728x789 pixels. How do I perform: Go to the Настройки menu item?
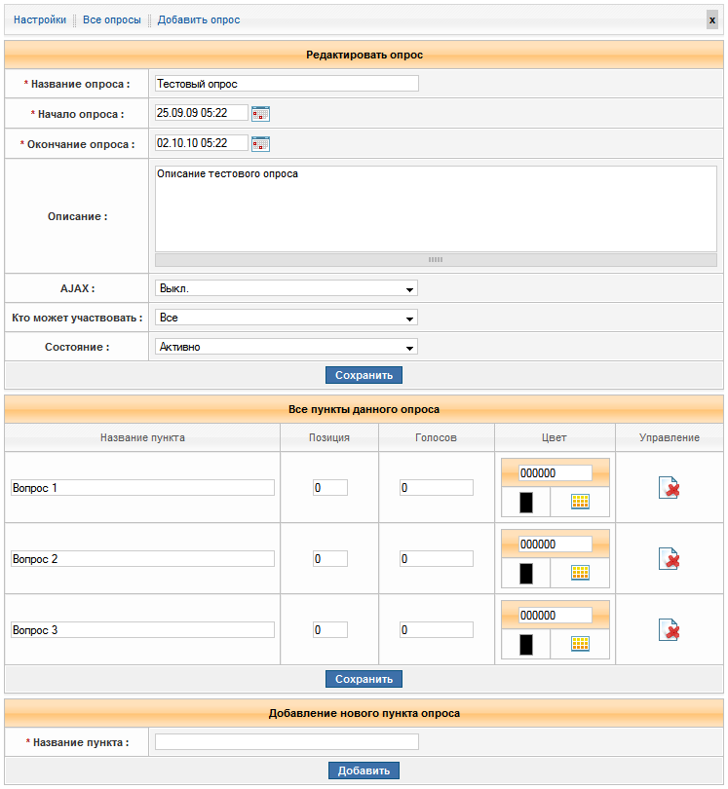pyautogui.click(x=40, y=19)
